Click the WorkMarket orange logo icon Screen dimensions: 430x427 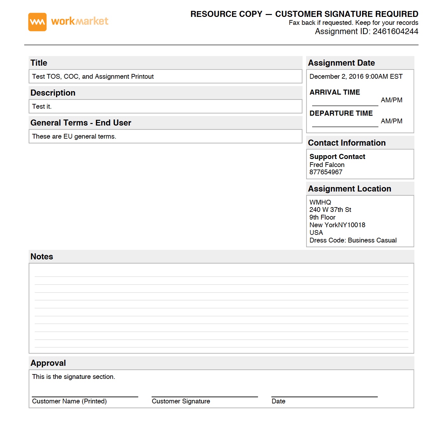37,22
